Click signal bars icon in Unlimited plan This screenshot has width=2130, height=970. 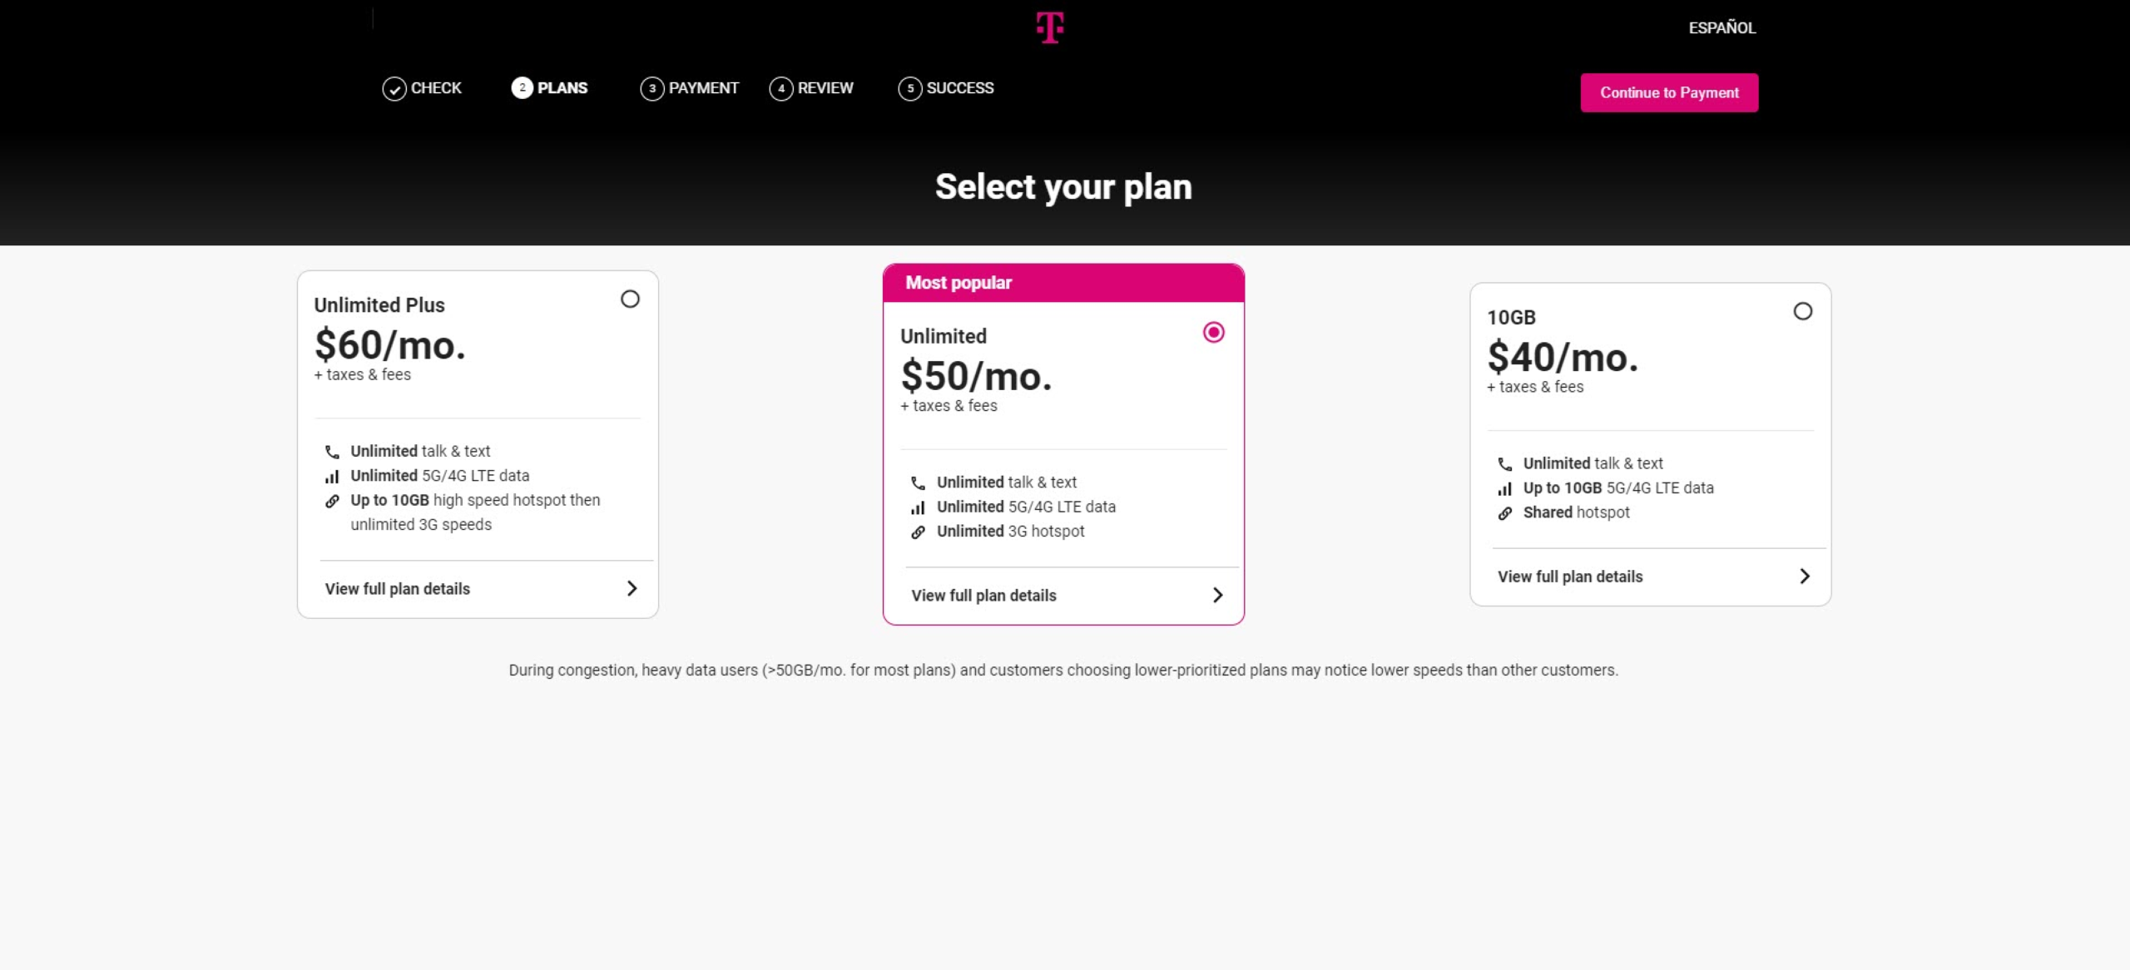pyautogui.click(x=918, y=507)
